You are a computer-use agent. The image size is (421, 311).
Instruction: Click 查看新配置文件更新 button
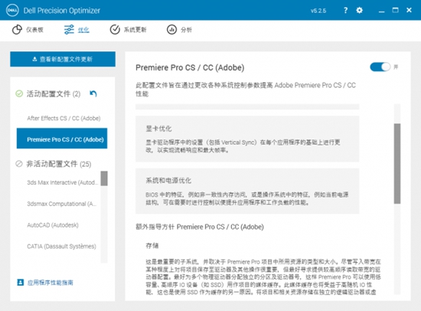pos(63,59)
